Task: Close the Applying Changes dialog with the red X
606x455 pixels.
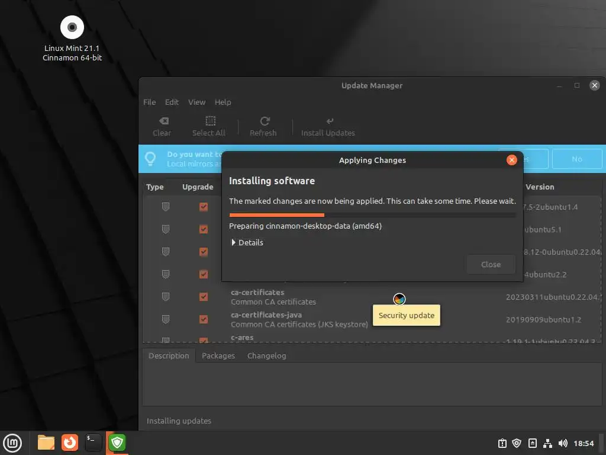Action: click(512, 160)
